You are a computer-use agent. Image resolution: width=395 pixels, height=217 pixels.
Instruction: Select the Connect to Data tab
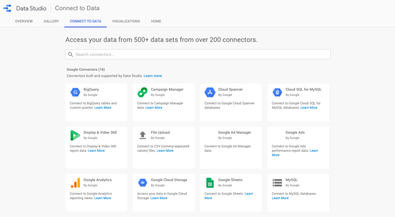click(86, 21)
